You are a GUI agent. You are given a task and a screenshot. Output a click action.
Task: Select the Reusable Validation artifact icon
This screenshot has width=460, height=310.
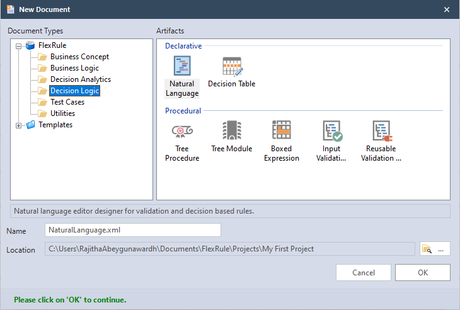click(x=382, y=130)
